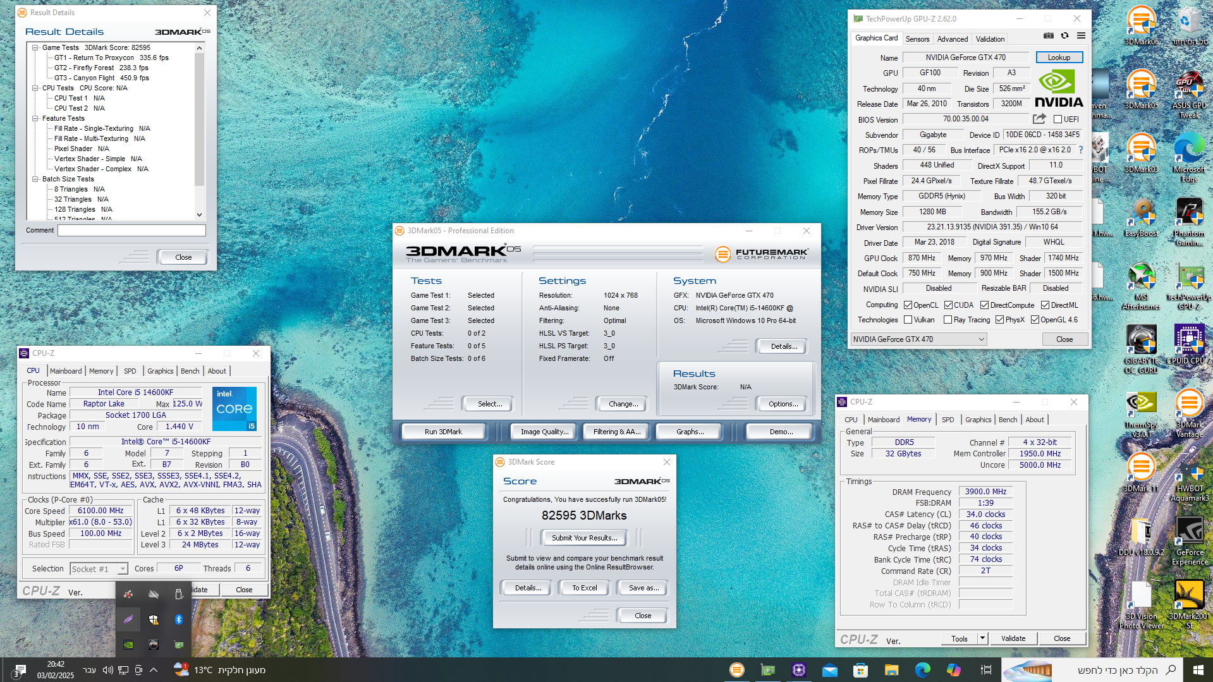
Task: Show hidden icons chevron in system tray
Action: pyautogui.click(x=154, y=670)
